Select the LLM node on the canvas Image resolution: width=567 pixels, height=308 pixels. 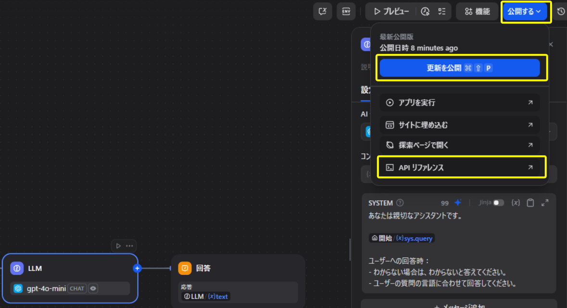coord(70,278)
